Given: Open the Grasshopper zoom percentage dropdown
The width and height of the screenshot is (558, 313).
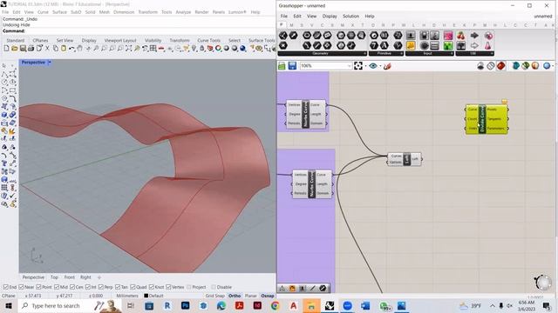Looking at the screenshot, I should tap(349, 66).
